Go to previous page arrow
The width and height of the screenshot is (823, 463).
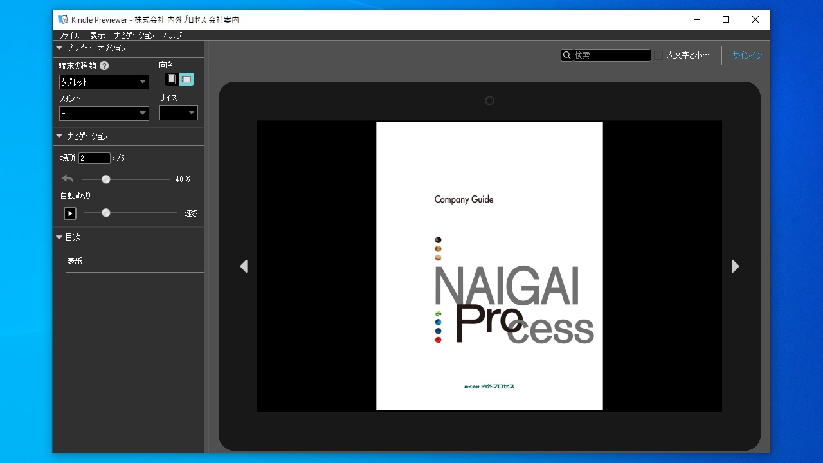[x=244, y=266]
